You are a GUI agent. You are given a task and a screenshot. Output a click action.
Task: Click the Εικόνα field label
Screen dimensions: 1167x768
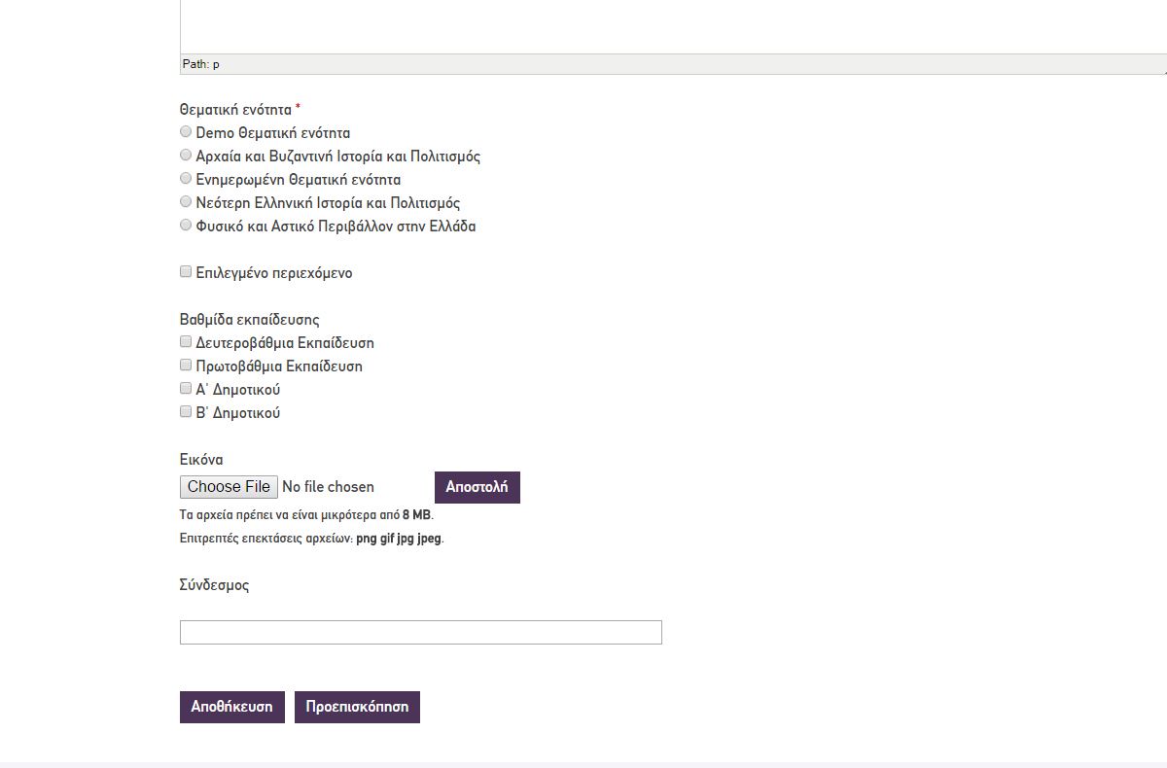(201, 460)
